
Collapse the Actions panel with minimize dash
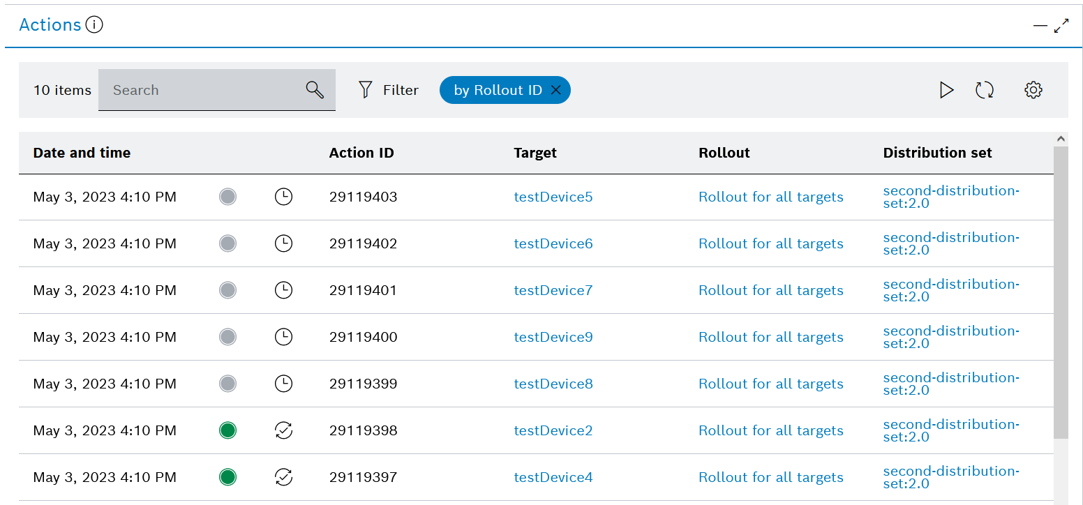[x=1040, y=26]
